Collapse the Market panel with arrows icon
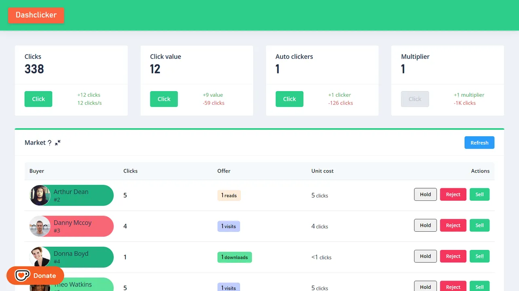 pyautogui.click(x=58, y=143)
